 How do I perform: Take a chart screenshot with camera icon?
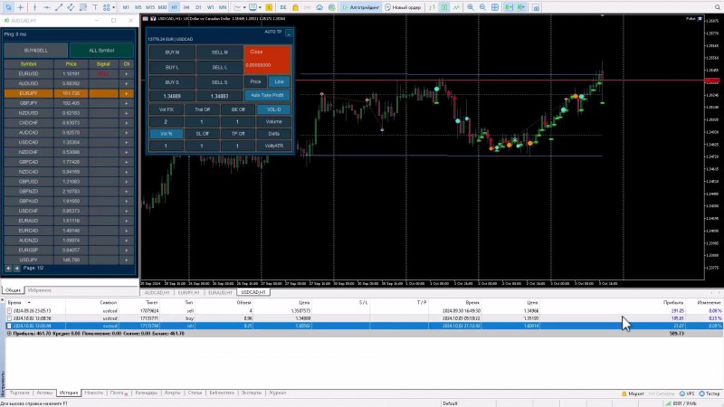(x=536, y=7)
